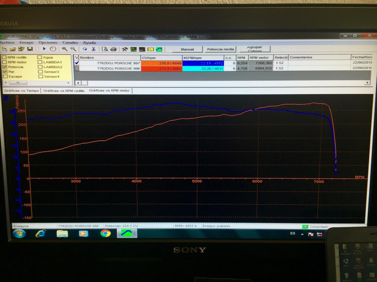Screen dimensions: 377x282
Task: Open the Ayuda menu
Action: click(x=89, y=42)
